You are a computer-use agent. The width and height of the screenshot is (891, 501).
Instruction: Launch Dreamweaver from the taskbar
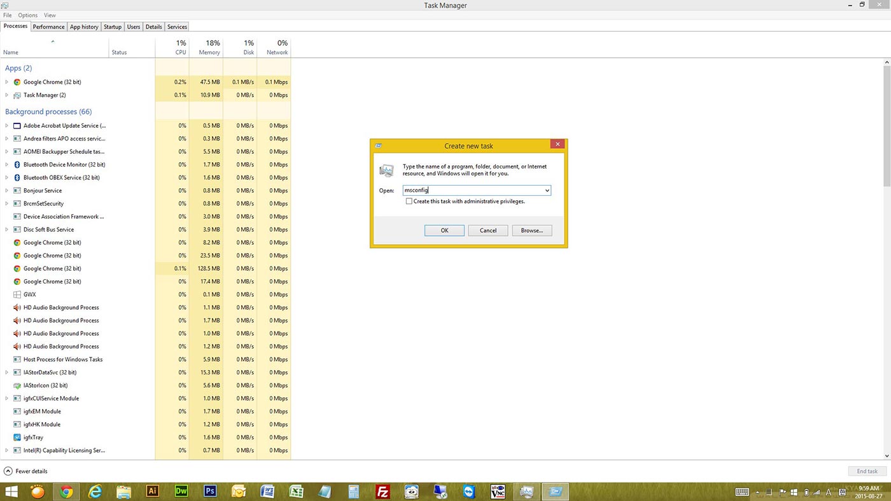pyautogui.click(x=181, y=491)
